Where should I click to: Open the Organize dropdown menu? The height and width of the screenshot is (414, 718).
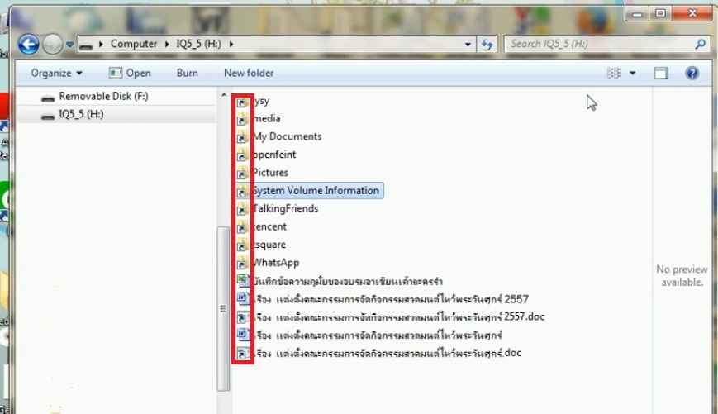[x=56, y=74]
